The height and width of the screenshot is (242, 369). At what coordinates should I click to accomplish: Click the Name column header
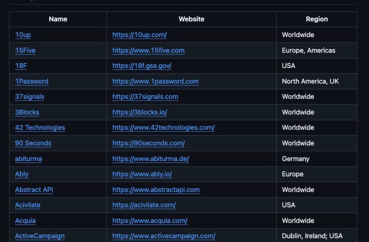[x=58, y=19]
